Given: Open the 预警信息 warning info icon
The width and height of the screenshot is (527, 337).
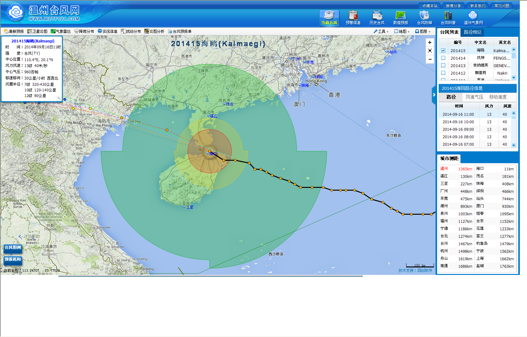Looking at the screenshot, I should tap(353, 17).
